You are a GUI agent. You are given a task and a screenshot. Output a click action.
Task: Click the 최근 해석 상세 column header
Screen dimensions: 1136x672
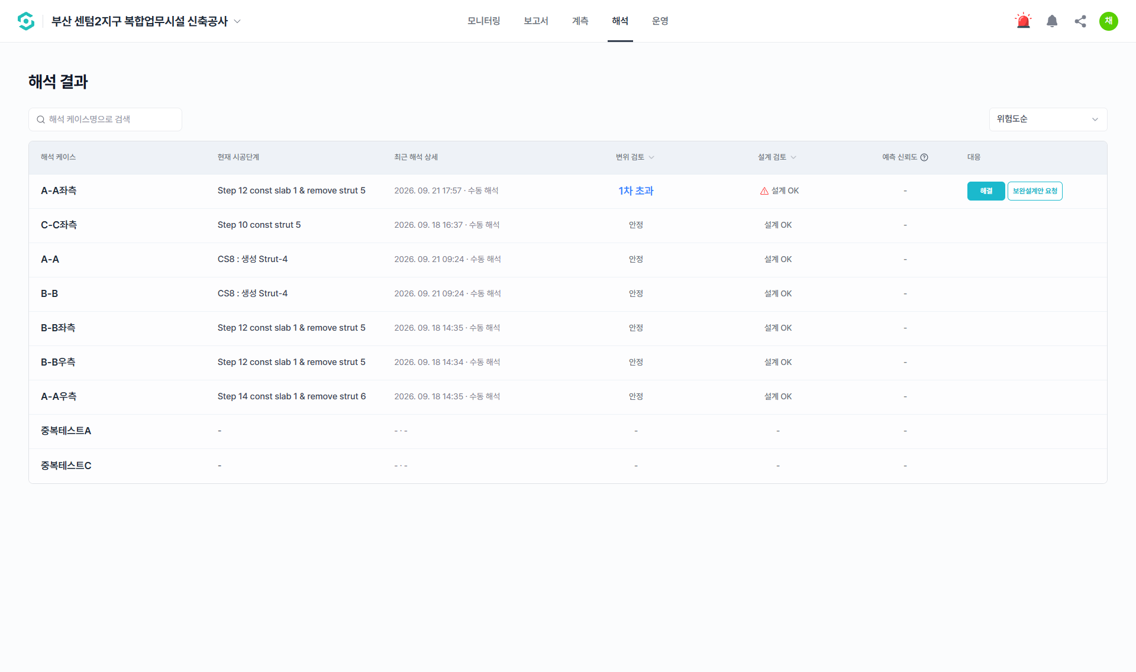tap(416, 157)
